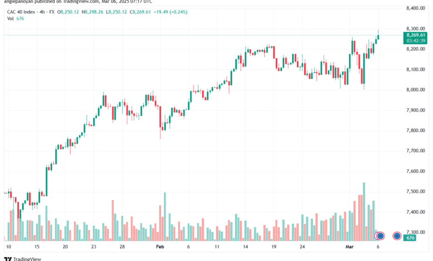Viewport: 433px width, 261px height.
Task: Click the date label 28 on time axis
Action: [x=122, y=247]
